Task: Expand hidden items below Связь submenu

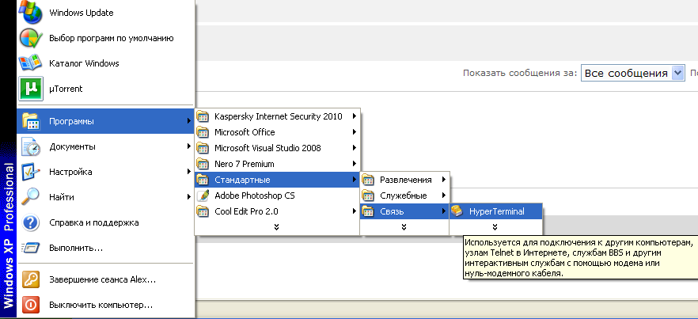Action: (x=404, y=227)
